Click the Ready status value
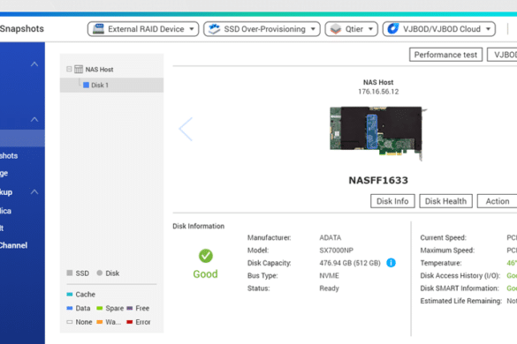This screenshot has height=344, width=517. click(329, 288)
